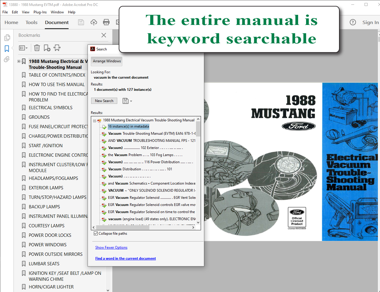Click Find a word in current document link
380x292 pixels.
point(126,258)
